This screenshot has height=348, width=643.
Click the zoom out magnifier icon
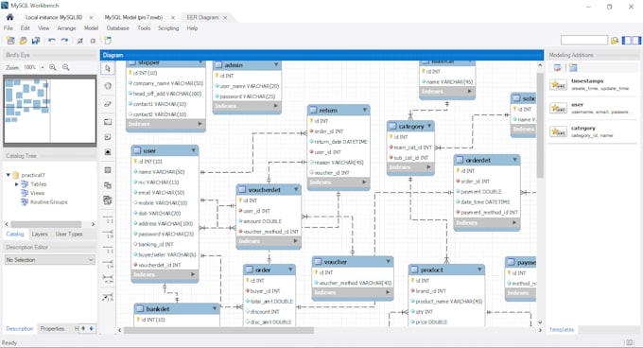click(65, 67)
